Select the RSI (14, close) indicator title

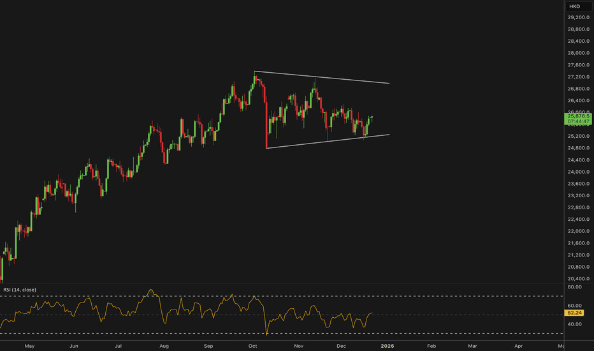tap(20, 290)
